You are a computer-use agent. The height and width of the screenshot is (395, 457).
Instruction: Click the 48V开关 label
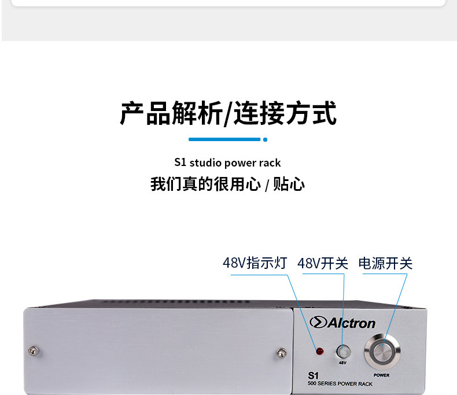pos(323,264)
